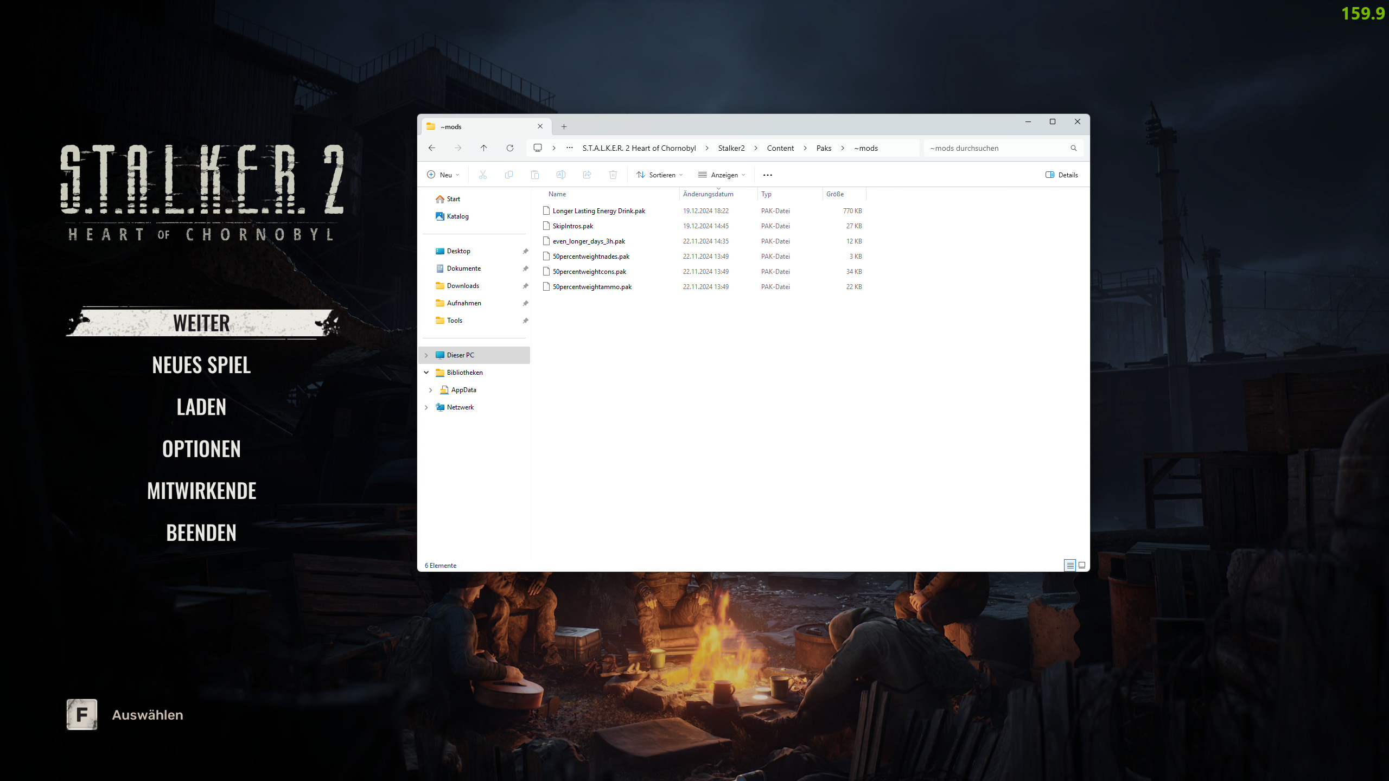Select OPTIONEN in the game menu
The height and width of the screenshot is (781, 1389).
[x=201, y=449]
